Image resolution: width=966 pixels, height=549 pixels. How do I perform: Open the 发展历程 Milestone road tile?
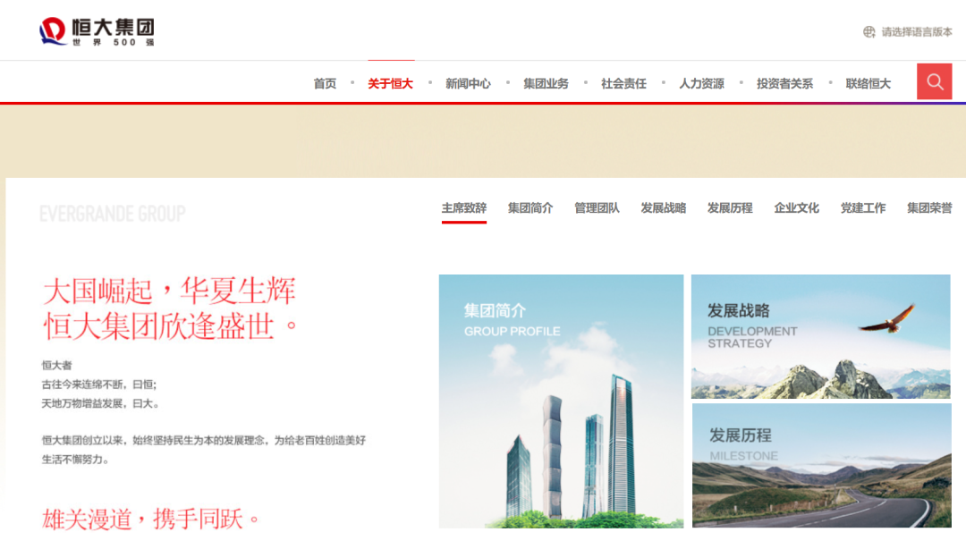click(x=820, y=465)
